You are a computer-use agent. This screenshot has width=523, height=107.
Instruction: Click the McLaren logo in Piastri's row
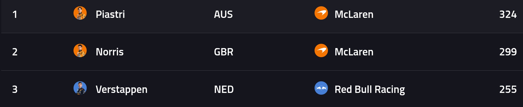pyautogui.click(x=321, y=13)
